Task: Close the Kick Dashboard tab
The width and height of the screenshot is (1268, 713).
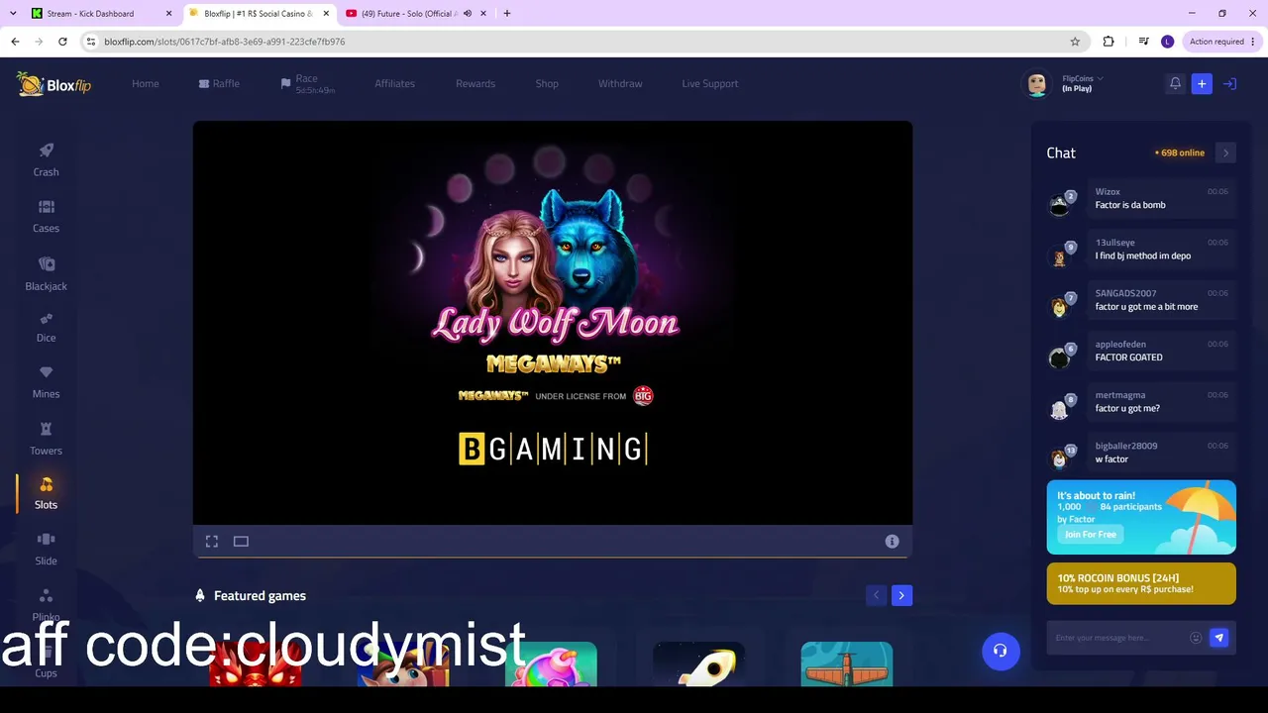Action: pyautogui.click(x=169, y=14)
